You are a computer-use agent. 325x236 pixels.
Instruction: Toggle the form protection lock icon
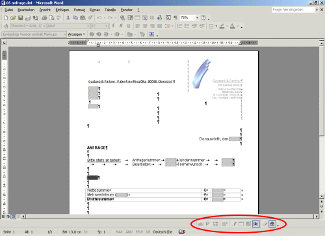coord(272,224)
